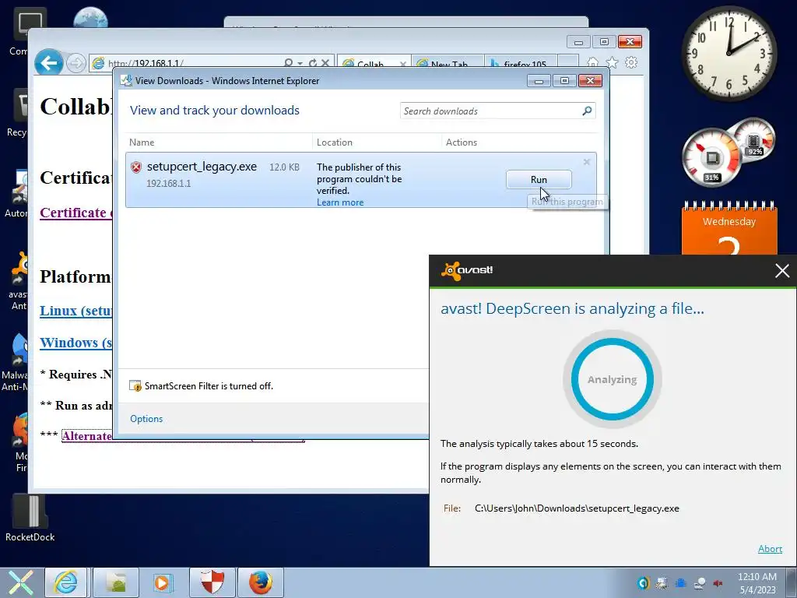
Task: Click the Search downloads field
Action: (490, 111)
